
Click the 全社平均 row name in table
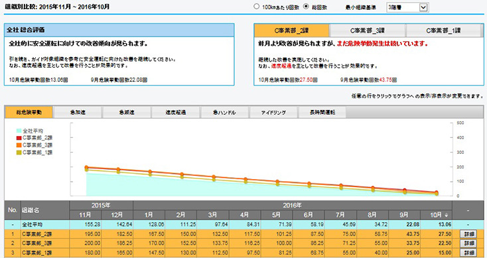click(x=32, y=224)
